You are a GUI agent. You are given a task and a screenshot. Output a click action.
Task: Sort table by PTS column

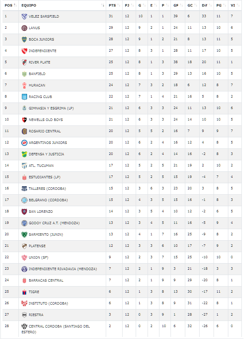pos(114,5)
